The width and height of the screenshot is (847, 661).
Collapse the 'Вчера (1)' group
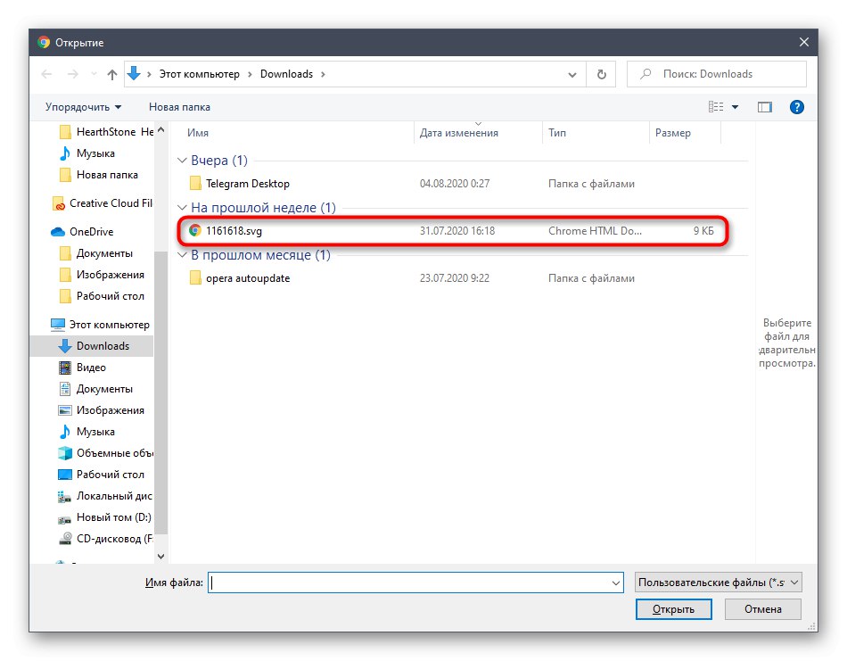tap(182, 161)
